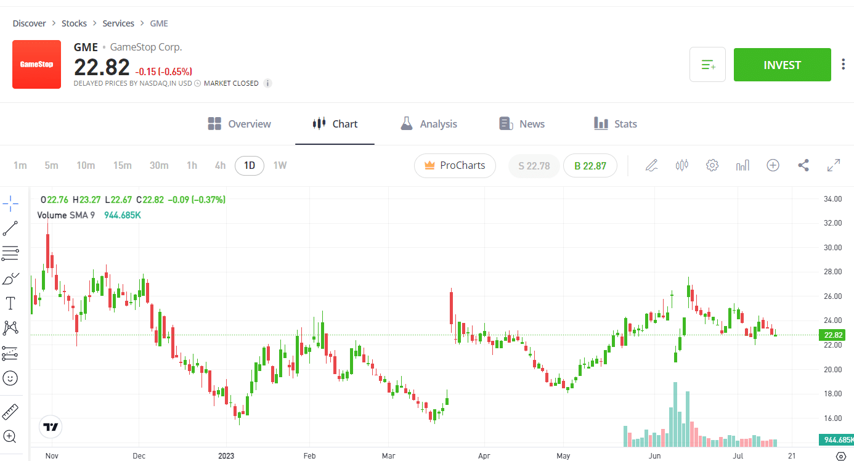Click the 34.00 price axis label
This screenshot has width=854, height=461.
833,198
